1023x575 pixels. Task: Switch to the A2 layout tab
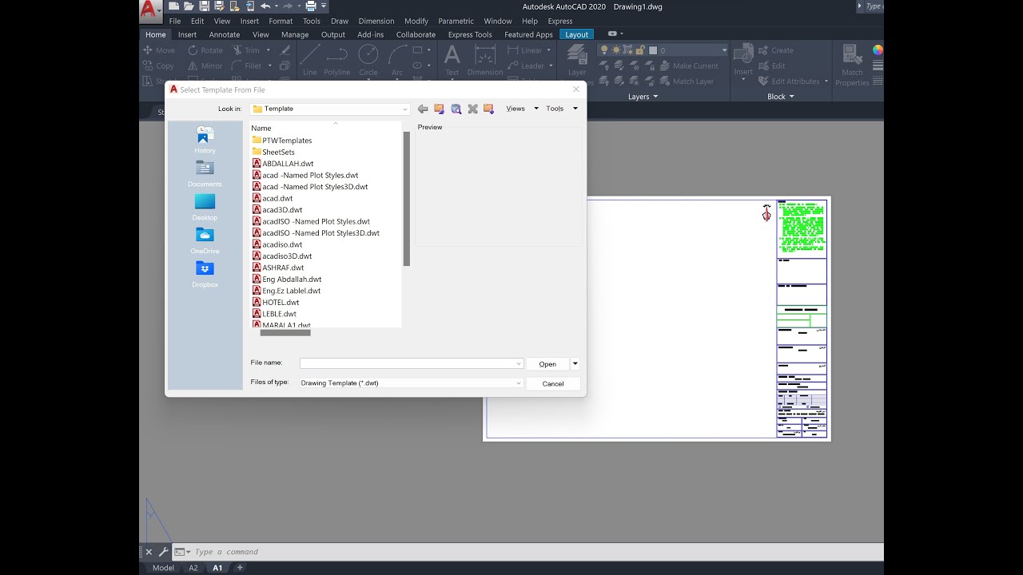click(193, 568)
